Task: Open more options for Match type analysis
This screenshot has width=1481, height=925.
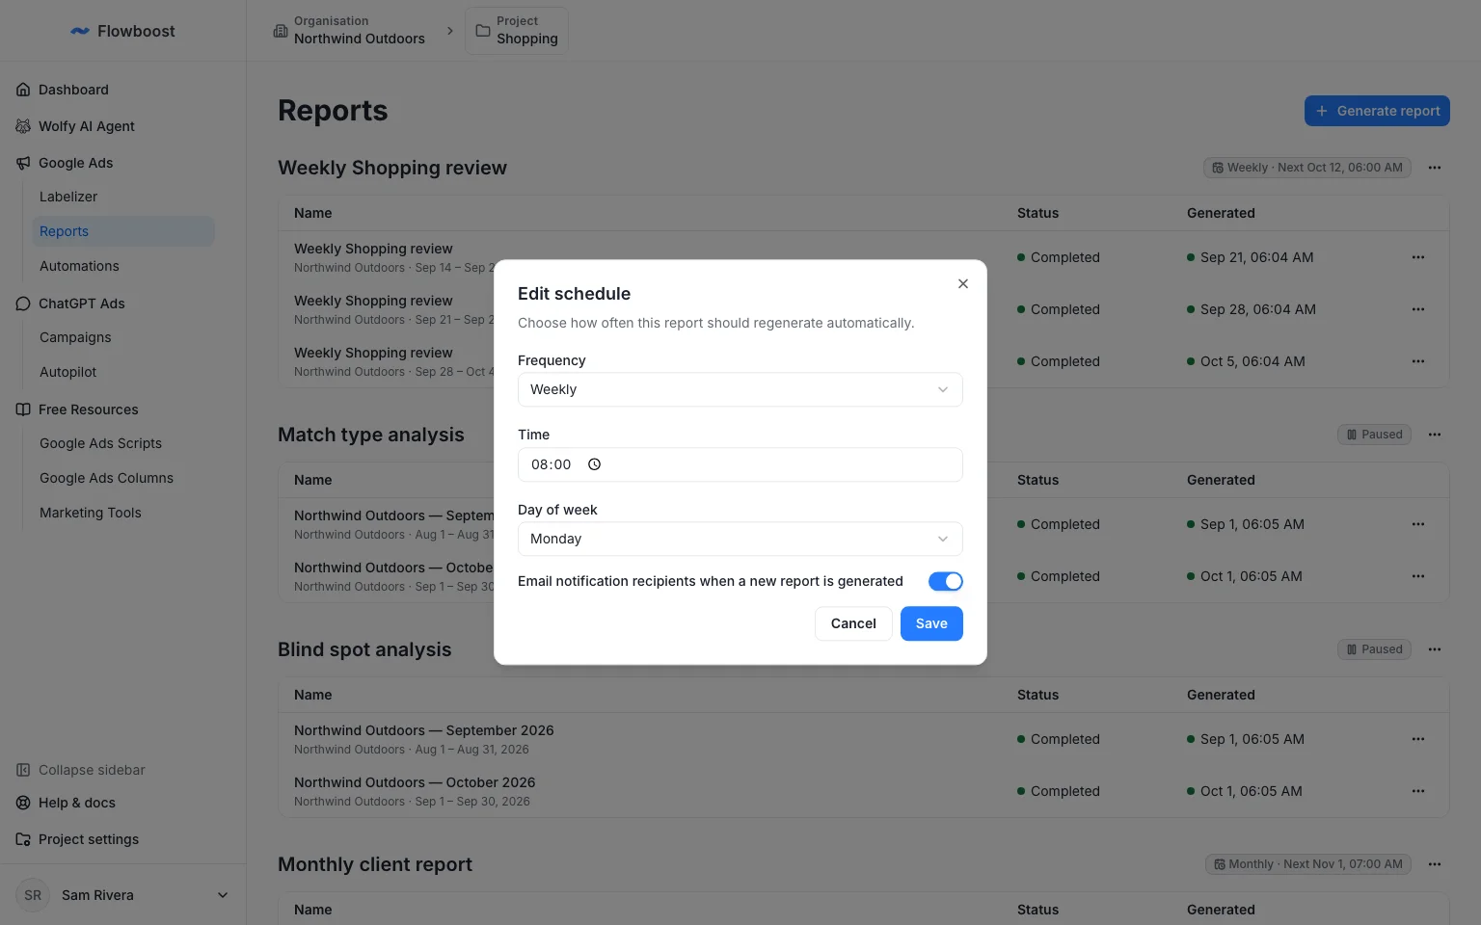Action: (x=1435, y=435)
